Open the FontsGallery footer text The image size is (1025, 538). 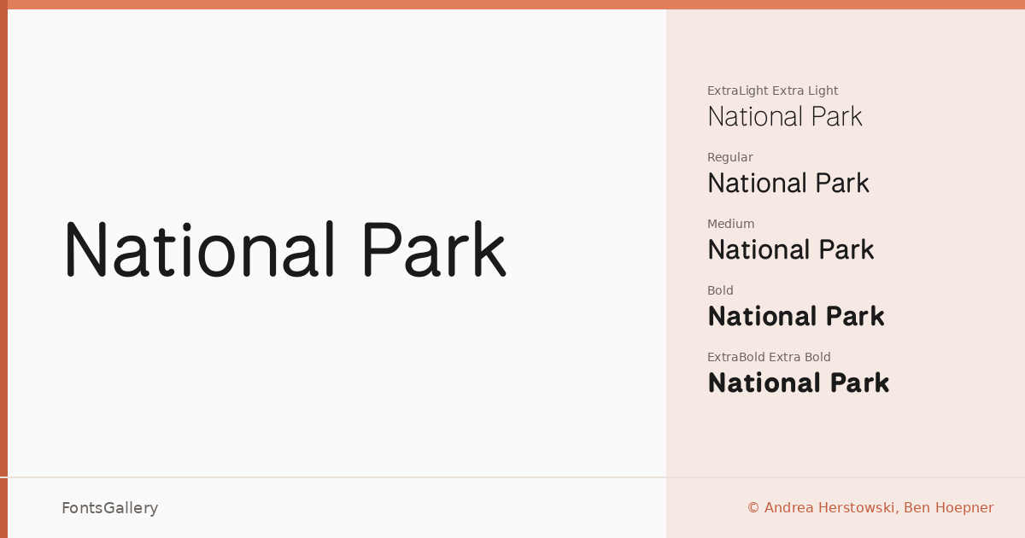coord(109,508)
